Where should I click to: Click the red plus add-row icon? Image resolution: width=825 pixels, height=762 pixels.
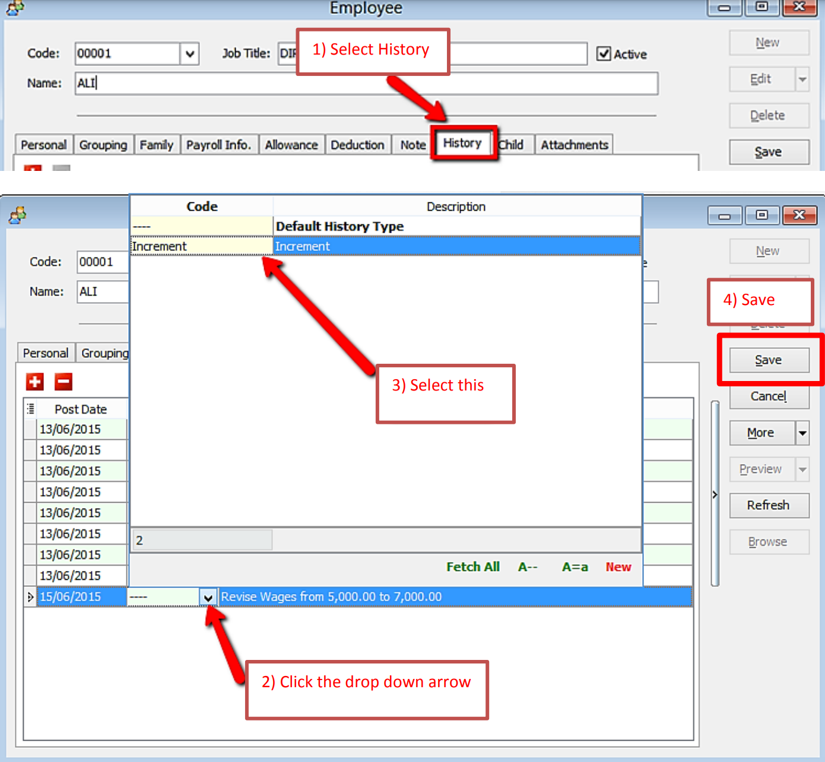coord(35,382)
